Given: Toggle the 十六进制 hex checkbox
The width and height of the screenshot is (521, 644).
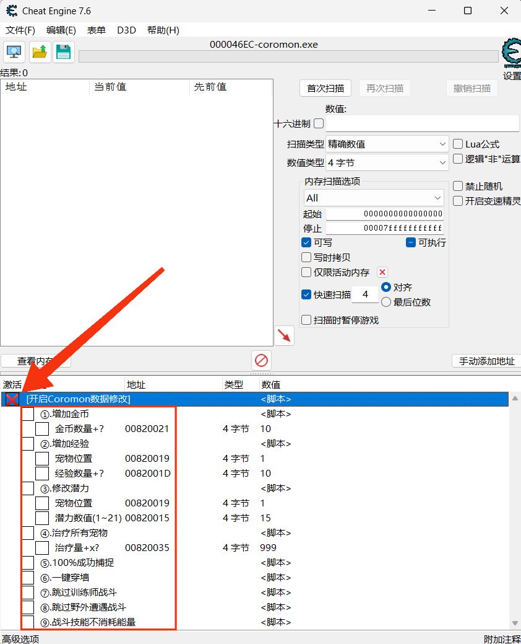Looking at the screenshot, I should coord(319,123).
